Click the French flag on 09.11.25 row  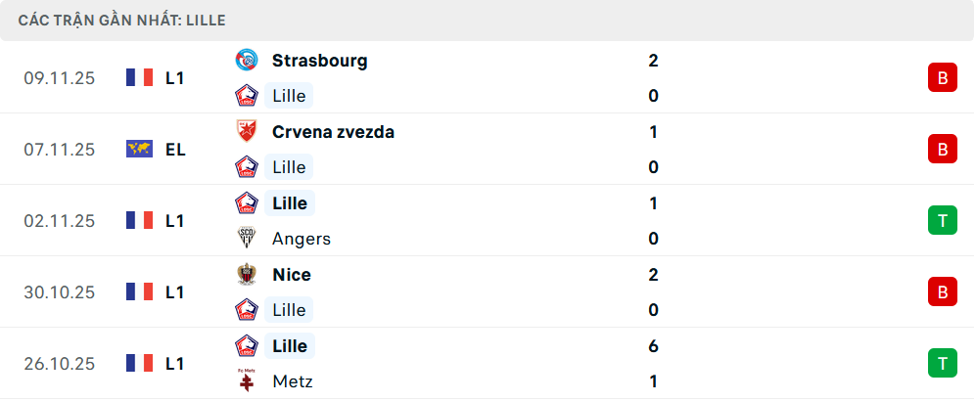tap(140, 78)
